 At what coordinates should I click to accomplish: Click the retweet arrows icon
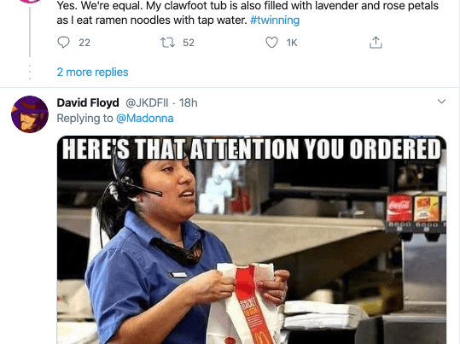[x=167, y=43]
